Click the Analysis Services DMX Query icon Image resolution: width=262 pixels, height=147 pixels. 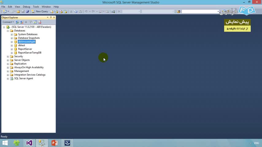click(x=61, y=12)
